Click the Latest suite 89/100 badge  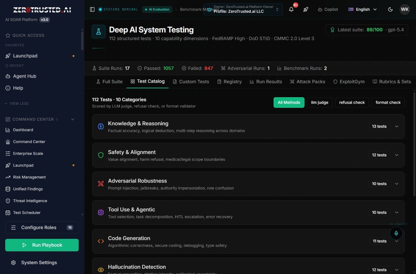(x=367, y=30)
